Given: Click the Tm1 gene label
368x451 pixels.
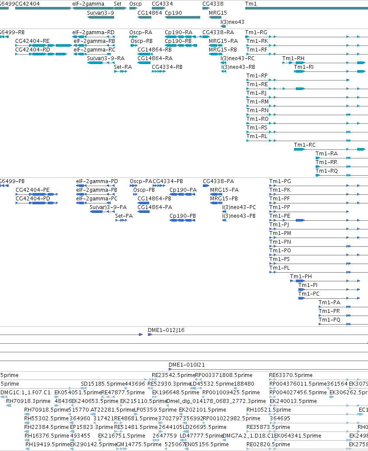Looking at the screenshot, I should click(251, 4).
